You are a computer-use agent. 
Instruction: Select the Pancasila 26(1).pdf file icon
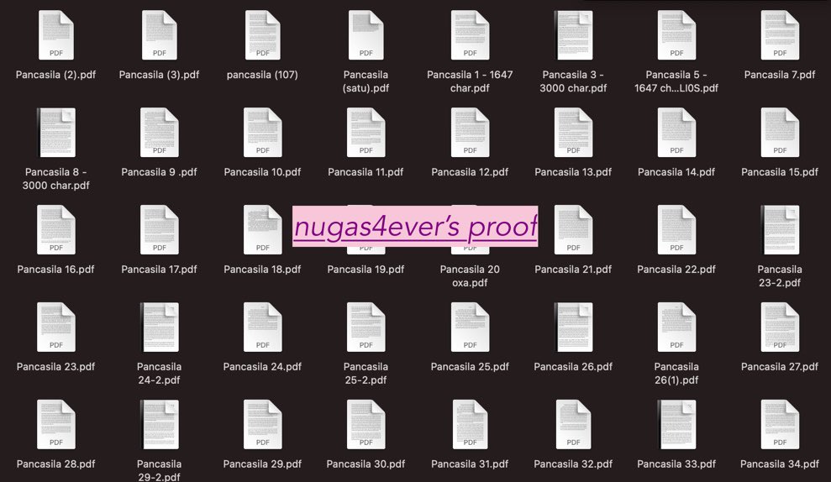(676, 327)
